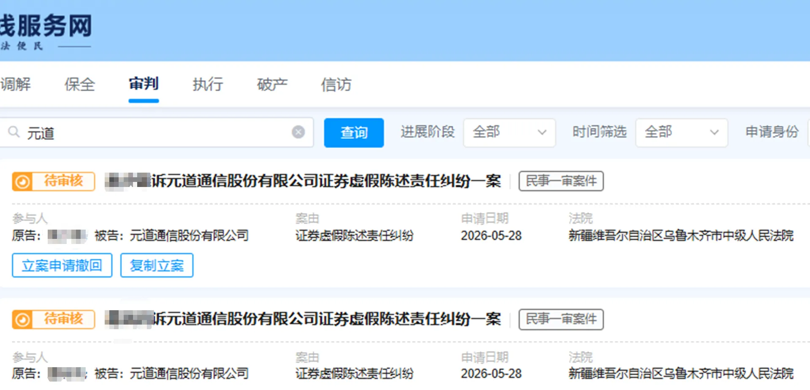Screen dimensions: 810x390
Task: Click the first case's date 2026-05-28
Action: pyautogui.click(x=491, y=236)
